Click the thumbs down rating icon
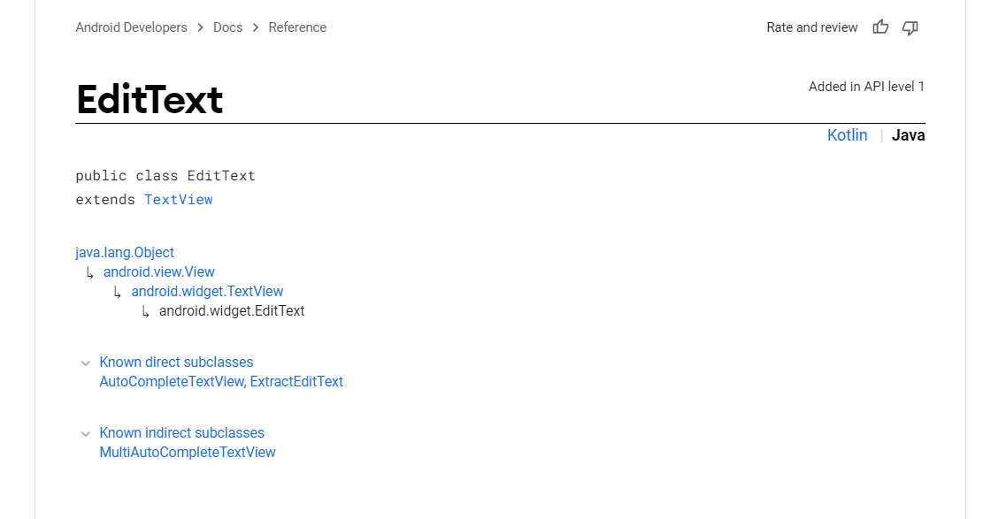The height and width of the screenshot is (519, 983). 910,27
